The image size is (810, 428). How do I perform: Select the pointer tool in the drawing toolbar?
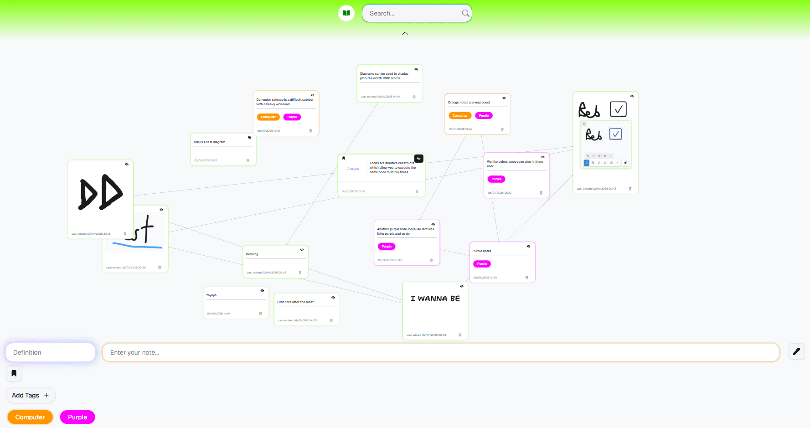(x=587, y=163)
